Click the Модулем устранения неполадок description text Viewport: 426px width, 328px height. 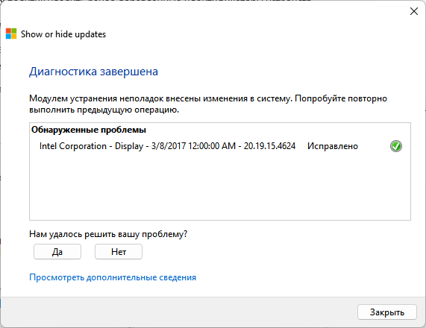click(208, 104)
